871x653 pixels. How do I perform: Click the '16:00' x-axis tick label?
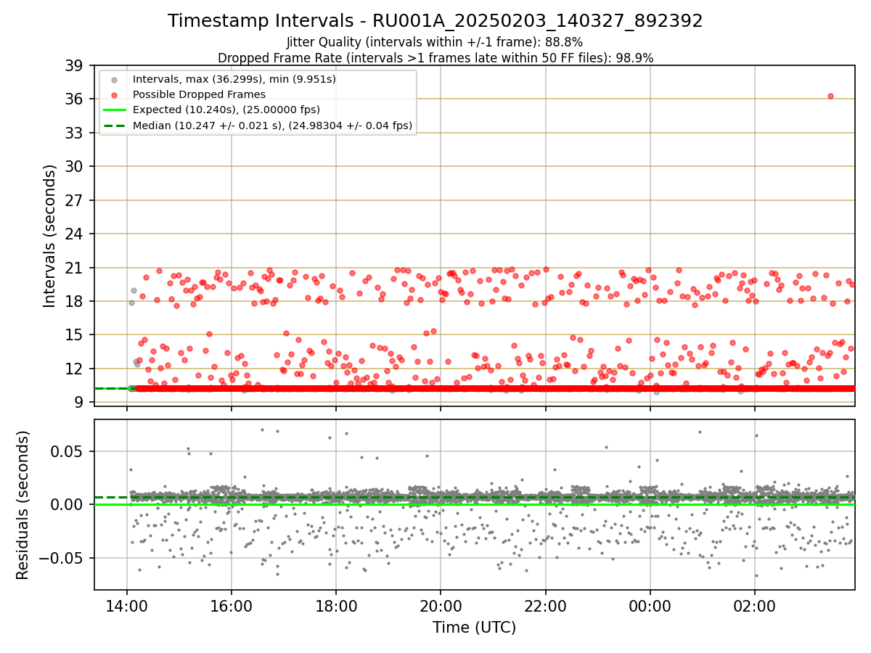[232, 605]
